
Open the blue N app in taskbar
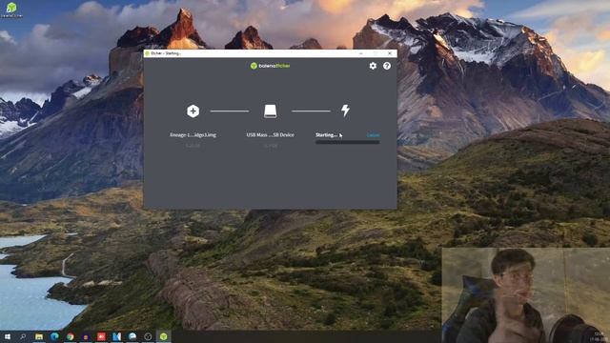tap(116, 336)
